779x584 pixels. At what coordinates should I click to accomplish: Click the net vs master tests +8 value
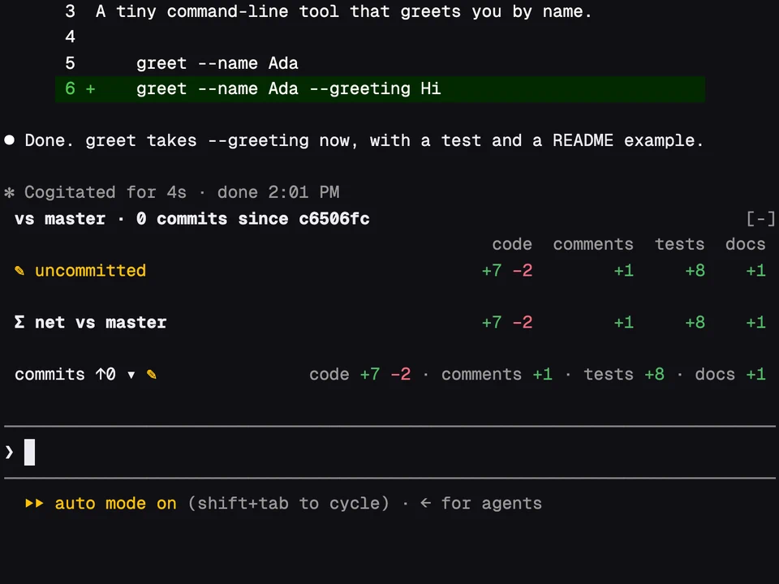point(695,322)
